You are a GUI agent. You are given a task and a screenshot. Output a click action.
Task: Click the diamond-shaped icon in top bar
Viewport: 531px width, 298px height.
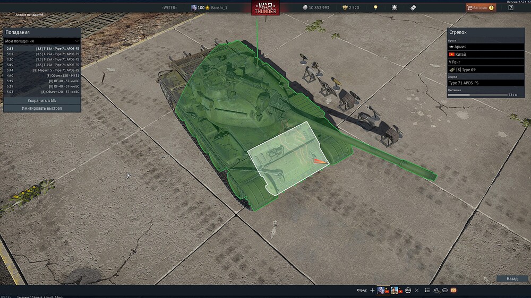click(395, 7)
